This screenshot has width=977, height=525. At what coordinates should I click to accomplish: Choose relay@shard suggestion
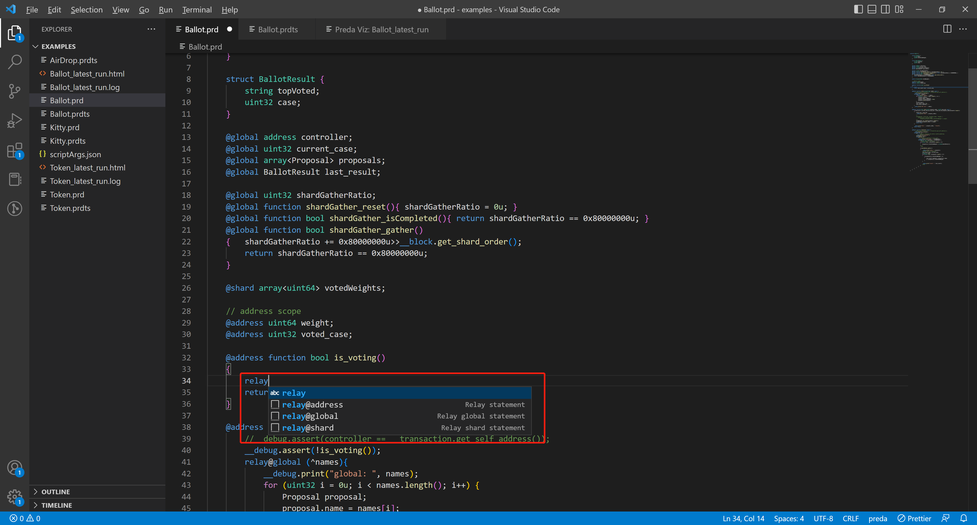400,428
